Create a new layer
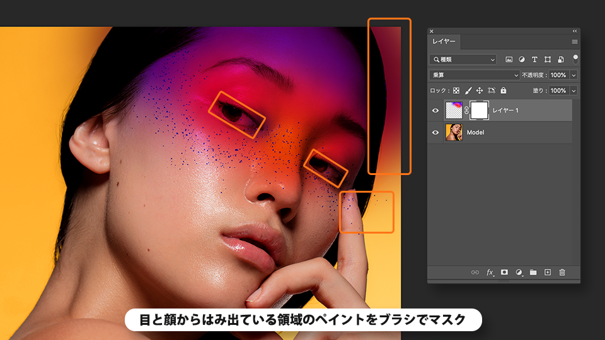This screenshot has height=340, width=605. (548, 272)
